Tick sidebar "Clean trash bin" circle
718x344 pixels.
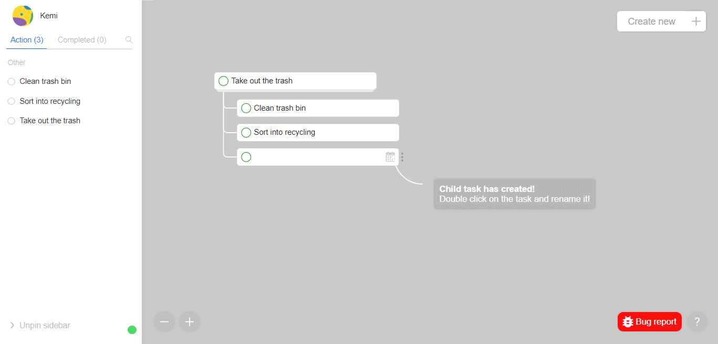(11, 81)
